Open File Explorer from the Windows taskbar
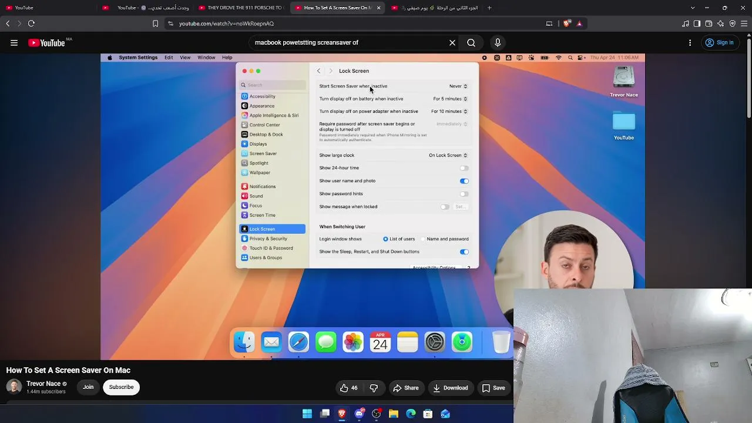The width and height of the screenshot is (752, 423). click(x=394, y=414)
